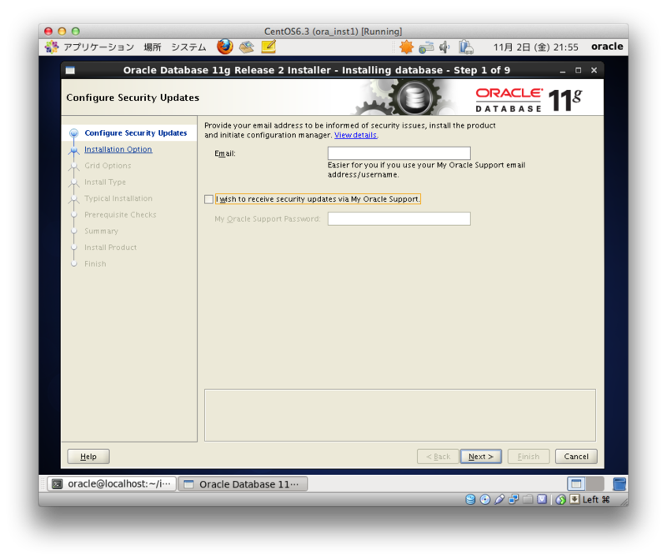Screen dimensions: 667x560
Task: Click the 'Install Product' step text
Action: (x=111, y=247)
